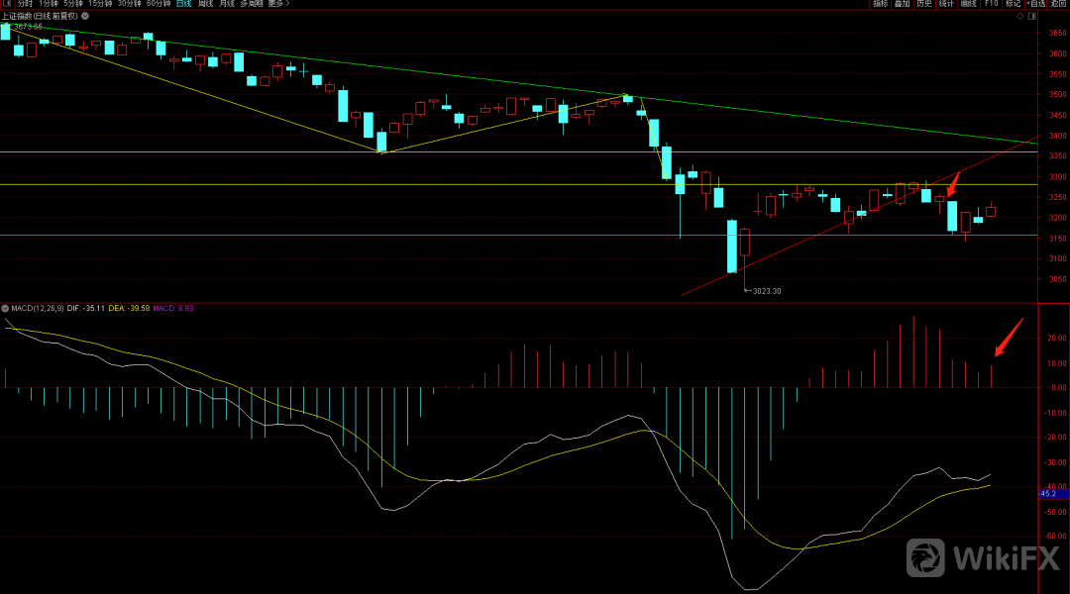Open the F10 company info
Image resolution: width=1070 pixels, height=594 pixels.
click(x=991, y=4)
